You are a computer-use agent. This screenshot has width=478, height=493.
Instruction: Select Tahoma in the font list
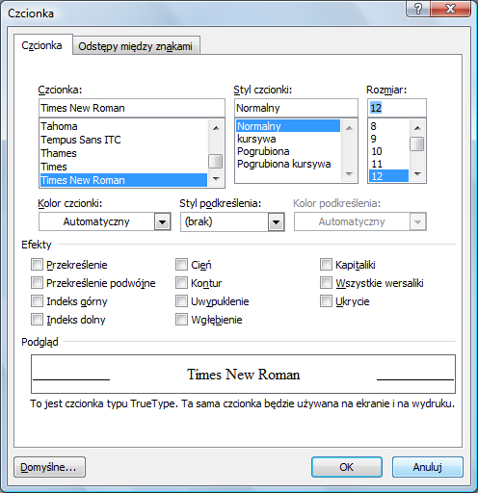click(123, 126)
